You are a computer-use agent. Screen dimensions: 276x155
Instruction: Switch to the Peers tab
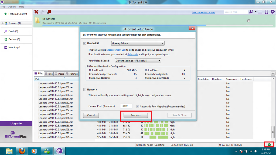(x=59, y=74)
